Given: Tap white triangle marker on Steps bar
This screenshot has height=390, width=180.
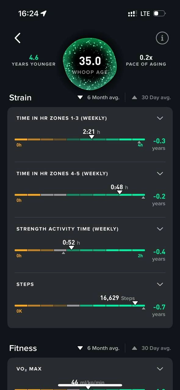Looking at the screenshot, I should click(135, 303).
